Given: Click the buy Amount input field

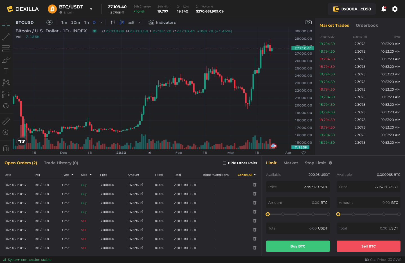Looking at the screenshot, I should point(298,203).
